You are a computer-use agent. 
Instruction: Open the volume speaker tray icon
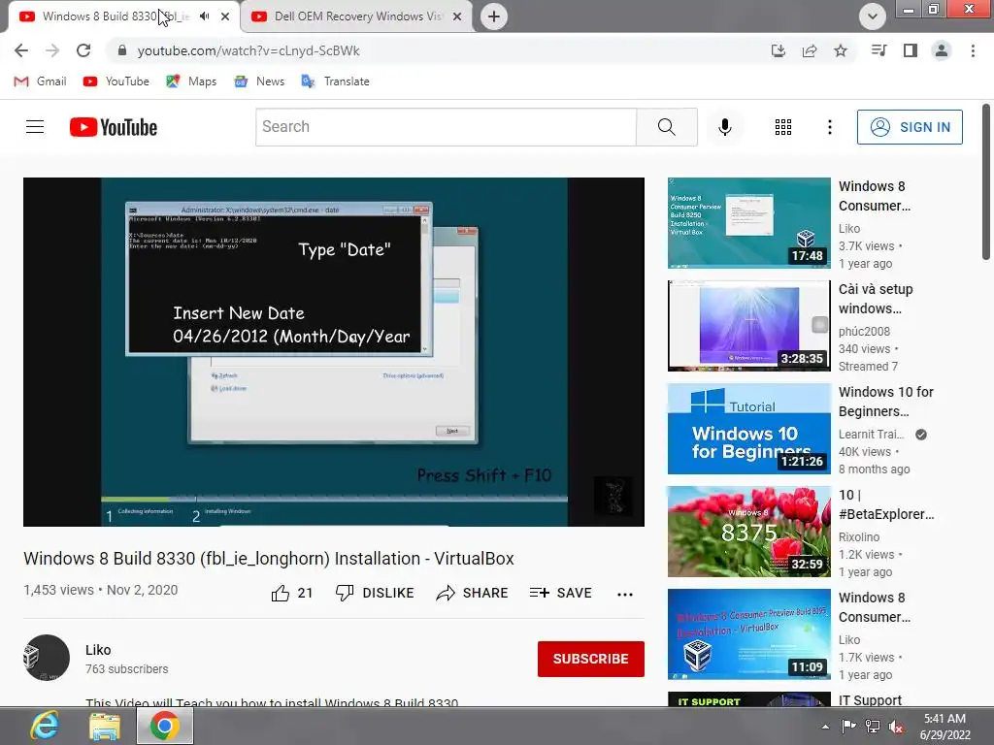(896, 726)
